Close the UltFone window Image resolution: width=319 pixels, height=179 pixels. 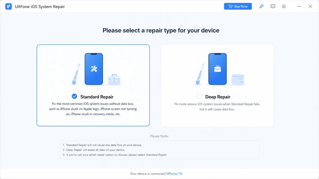point(310,6)
